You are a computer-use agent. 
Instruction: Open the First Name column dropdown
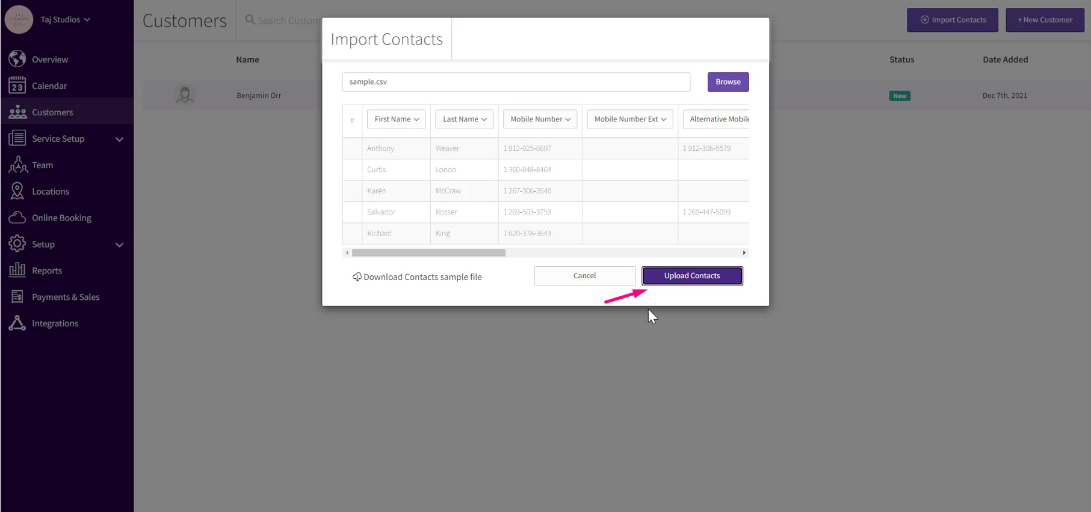point(396,119)
